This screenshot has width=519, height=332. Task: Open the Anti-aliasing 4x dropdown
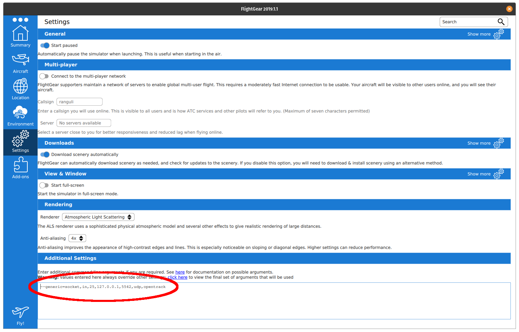[77, 238]
